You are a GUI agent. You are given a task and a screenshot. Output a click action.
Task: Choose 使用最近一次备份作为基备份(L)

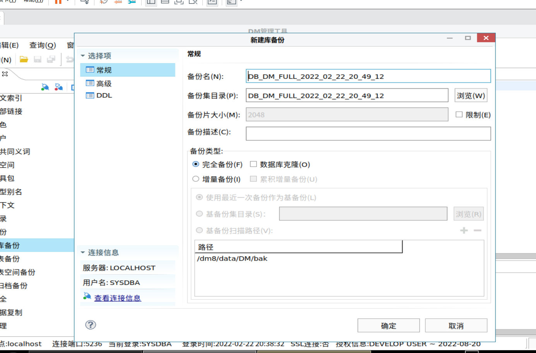point(199,197)
